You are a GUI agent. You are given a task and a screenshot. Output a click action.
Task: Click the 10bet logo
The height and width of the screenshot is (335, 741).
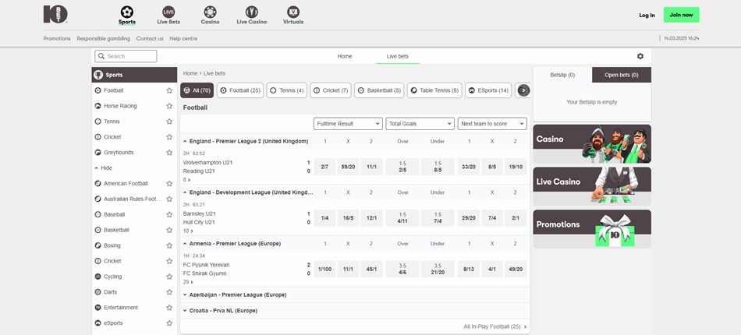click(x=55, y=14)
